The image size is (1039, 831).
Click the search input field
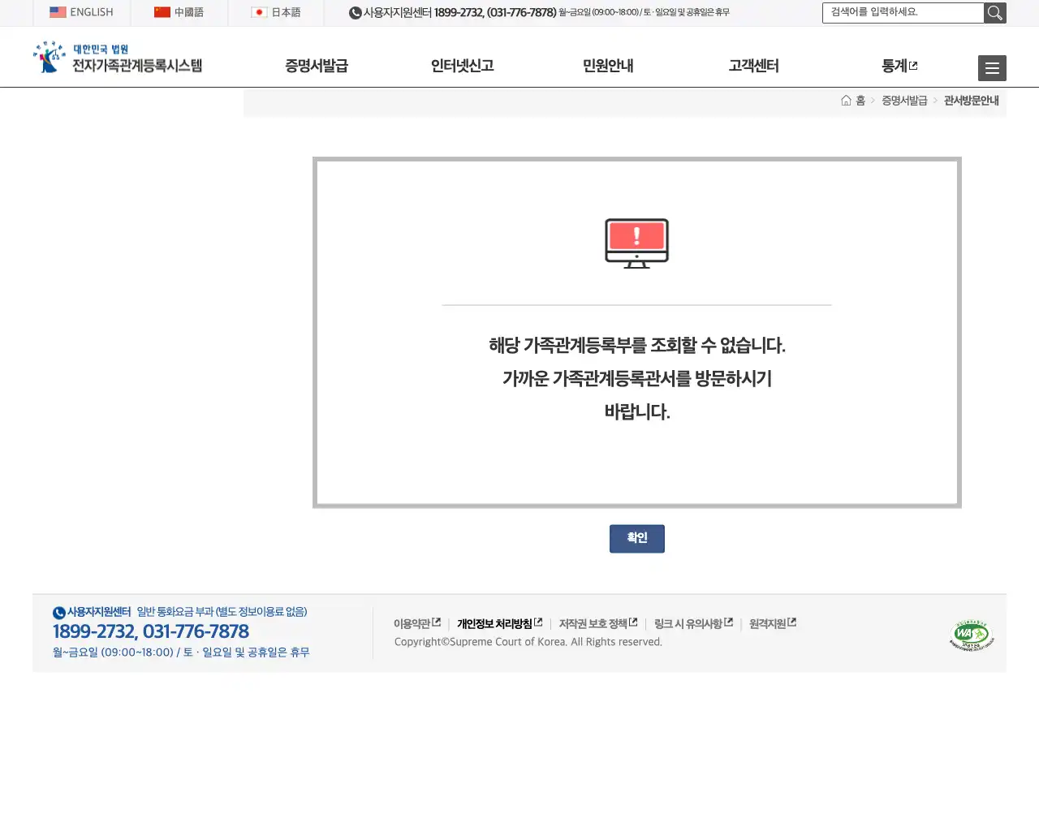pyautogui.click(x=901, y=13)
